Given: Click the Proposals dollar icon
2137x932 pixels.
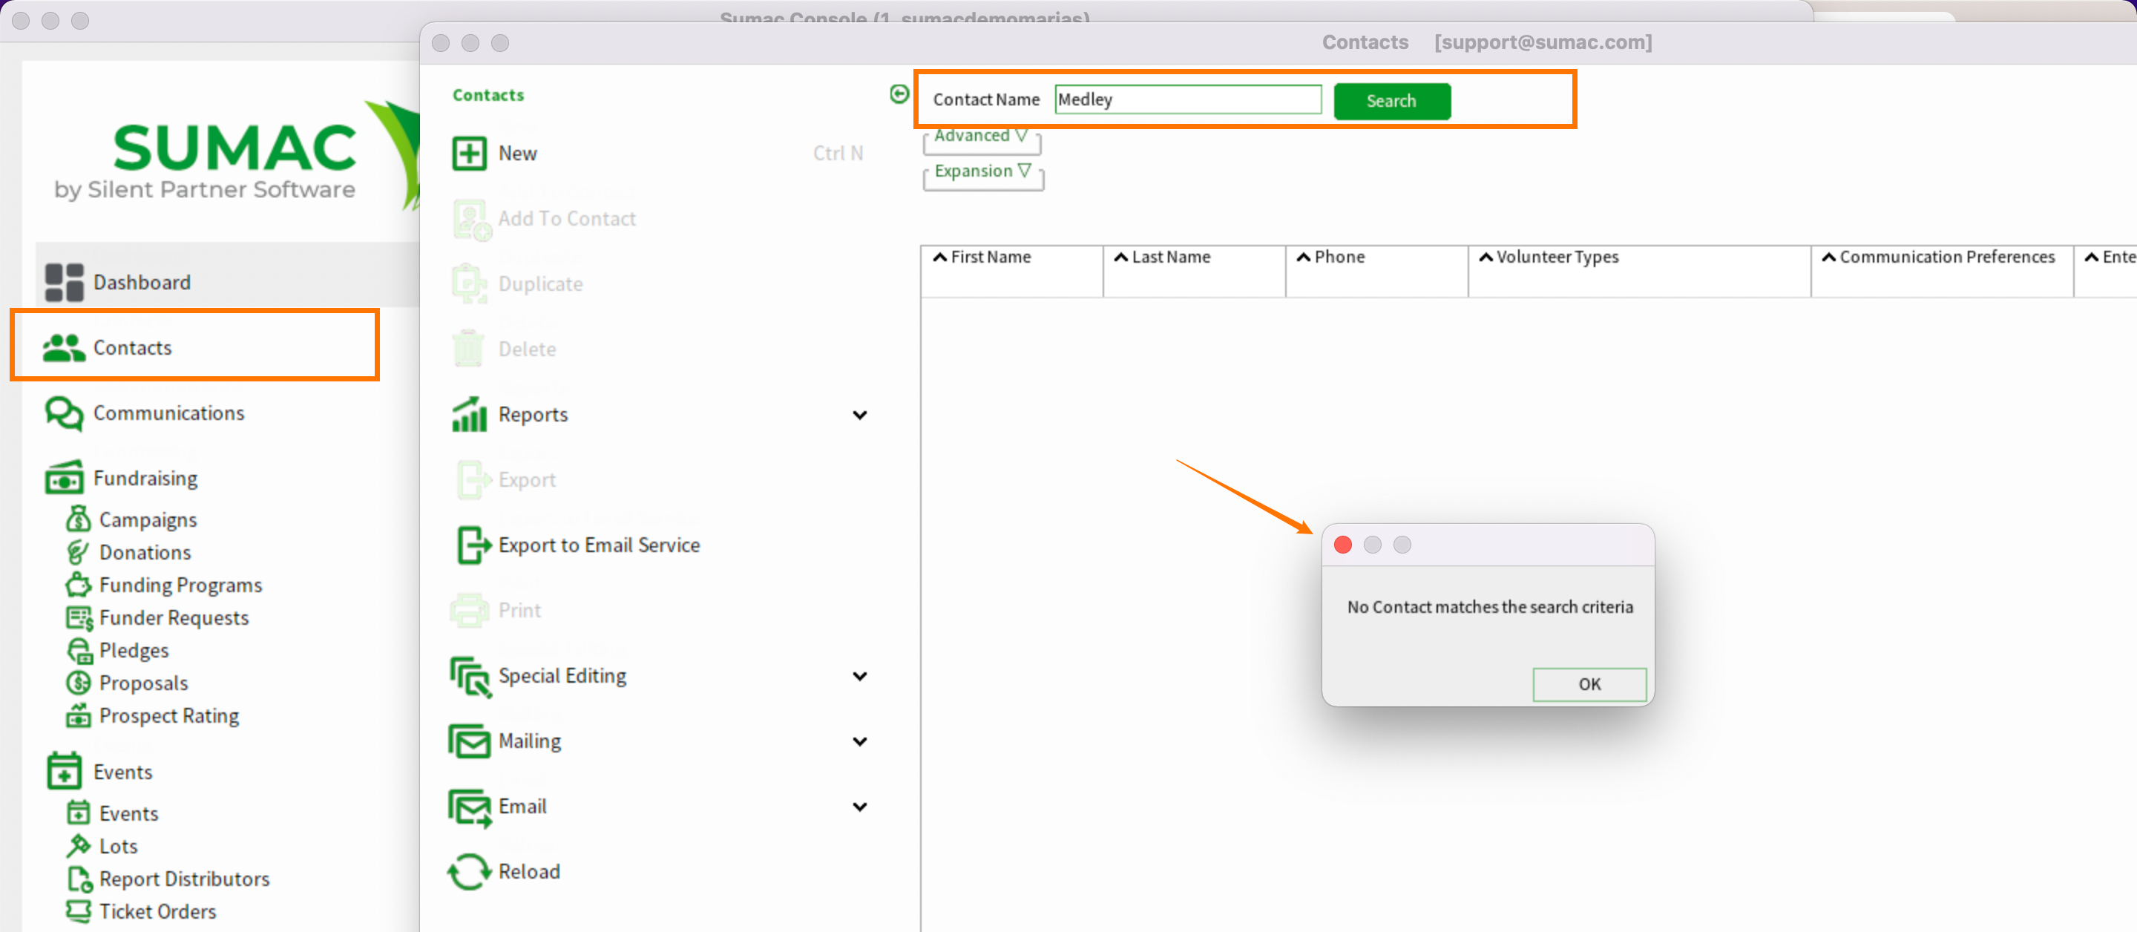Looking at the screenshot, I should [x=78, y=683].
